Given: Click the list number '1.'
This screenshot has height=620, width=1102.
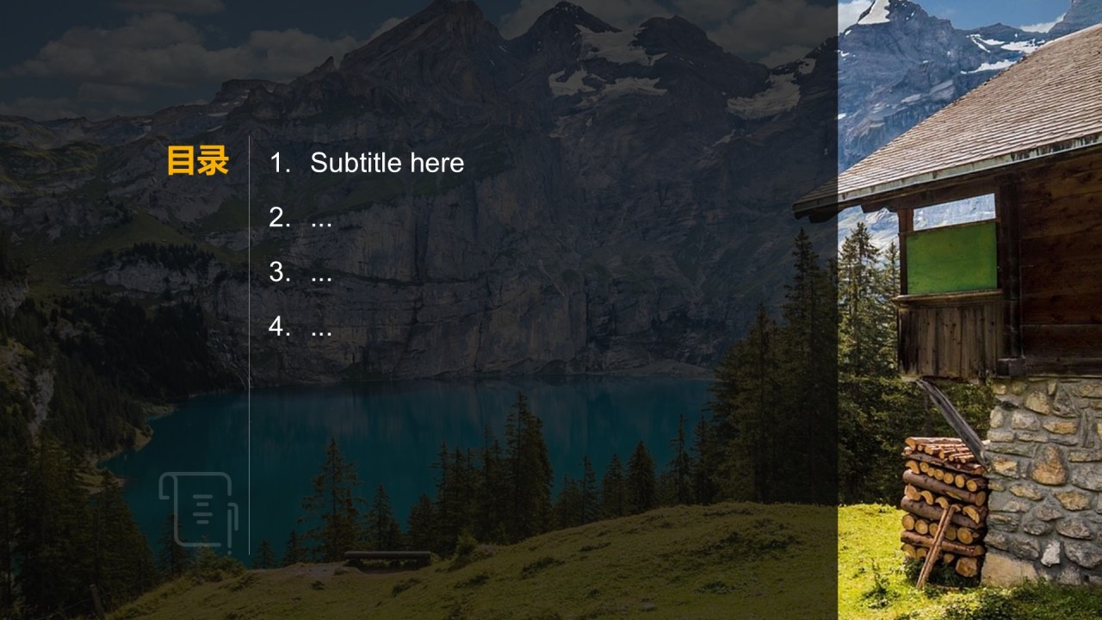Looking at the screenshot, I should pyautogui.click(x=280, y=163).
